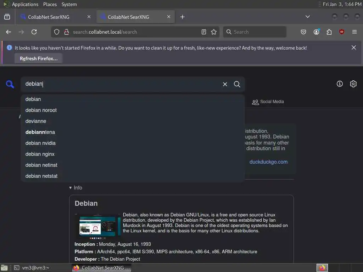Select suggestion 'debianntena'
363x272 pixels.
tap(133, 132)
